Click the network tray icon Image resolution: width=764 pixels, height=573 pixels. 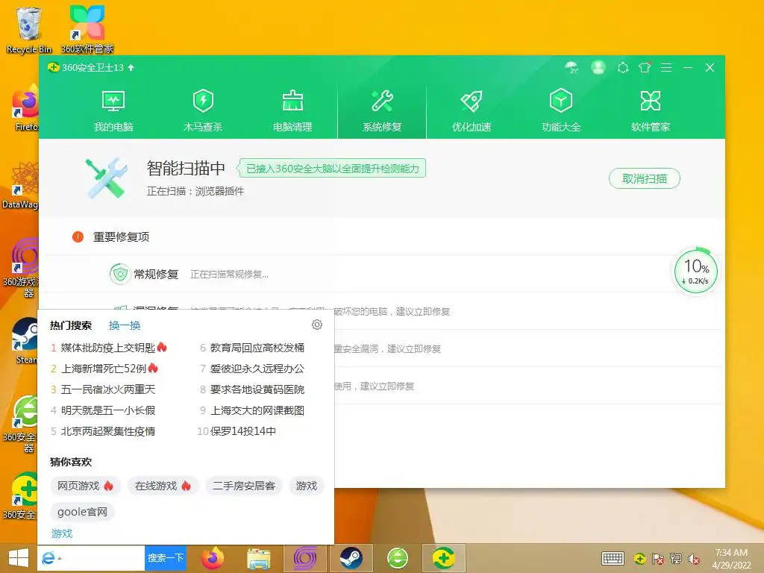point(676,558)
